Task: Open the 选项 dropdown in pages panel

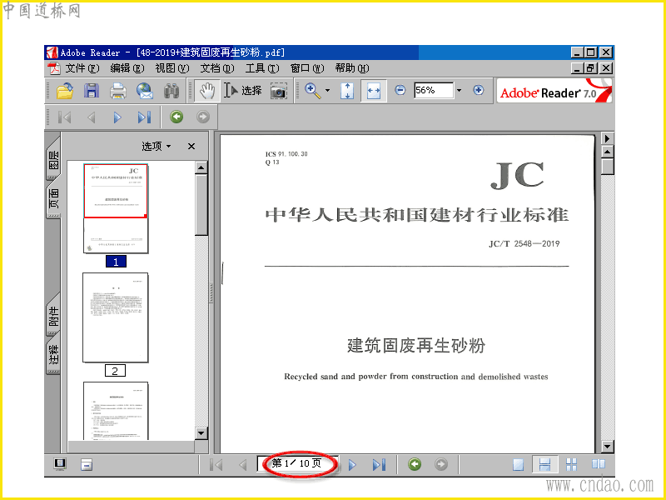Action: point(156,147)
